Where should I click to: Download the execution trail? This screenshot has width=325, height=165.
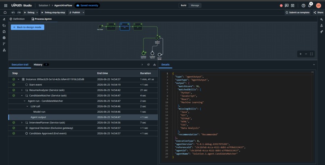[x=154, y=65]
